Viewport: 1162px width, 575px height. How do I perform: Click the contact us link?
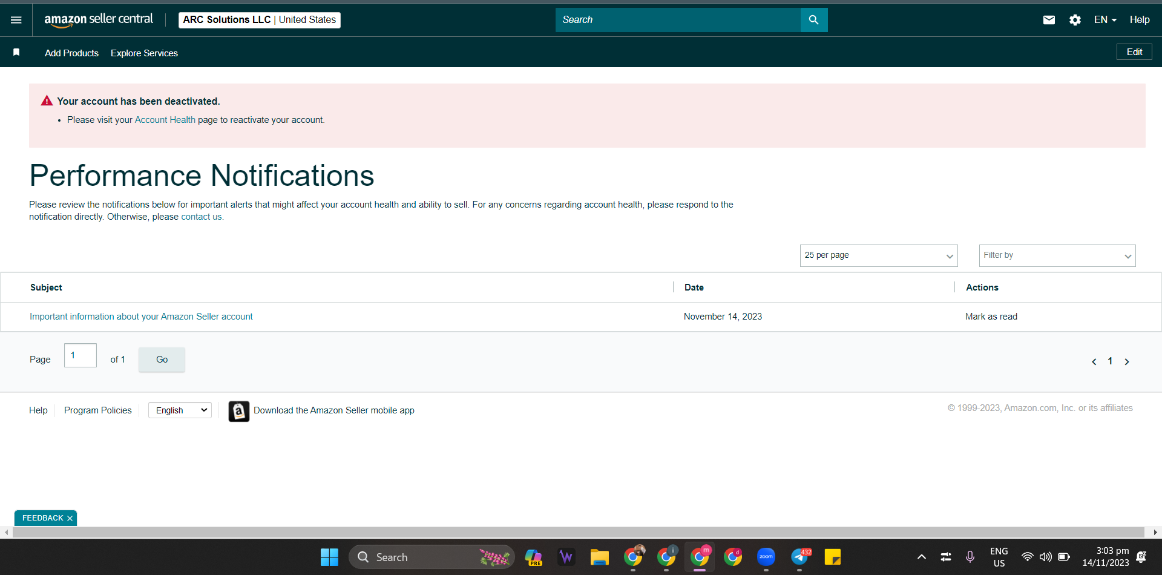(x=202, y=217)
